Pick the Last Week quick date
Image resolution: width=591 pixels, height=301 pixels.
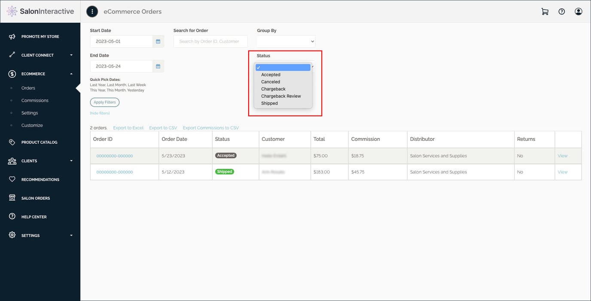[137, 85]
